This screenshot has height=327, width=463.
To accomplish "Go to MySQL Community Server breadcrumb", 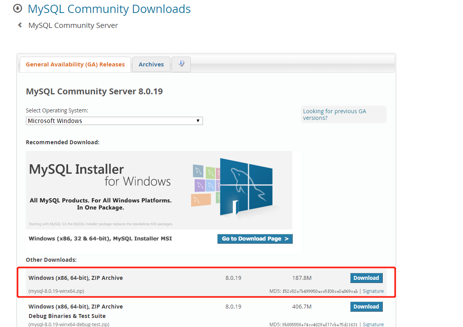I will (x=73, y=26).
